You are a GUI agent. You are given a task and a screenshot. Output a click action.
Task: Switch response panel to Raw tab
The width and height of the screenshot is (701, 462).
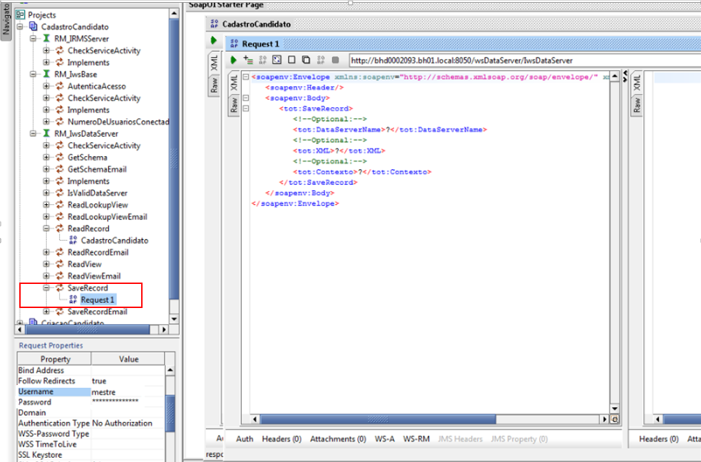tap(637, 105)
